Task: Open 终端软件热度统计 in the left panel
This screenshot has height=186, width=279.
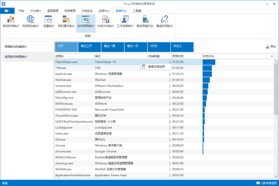Action: [x=27, y=46]
